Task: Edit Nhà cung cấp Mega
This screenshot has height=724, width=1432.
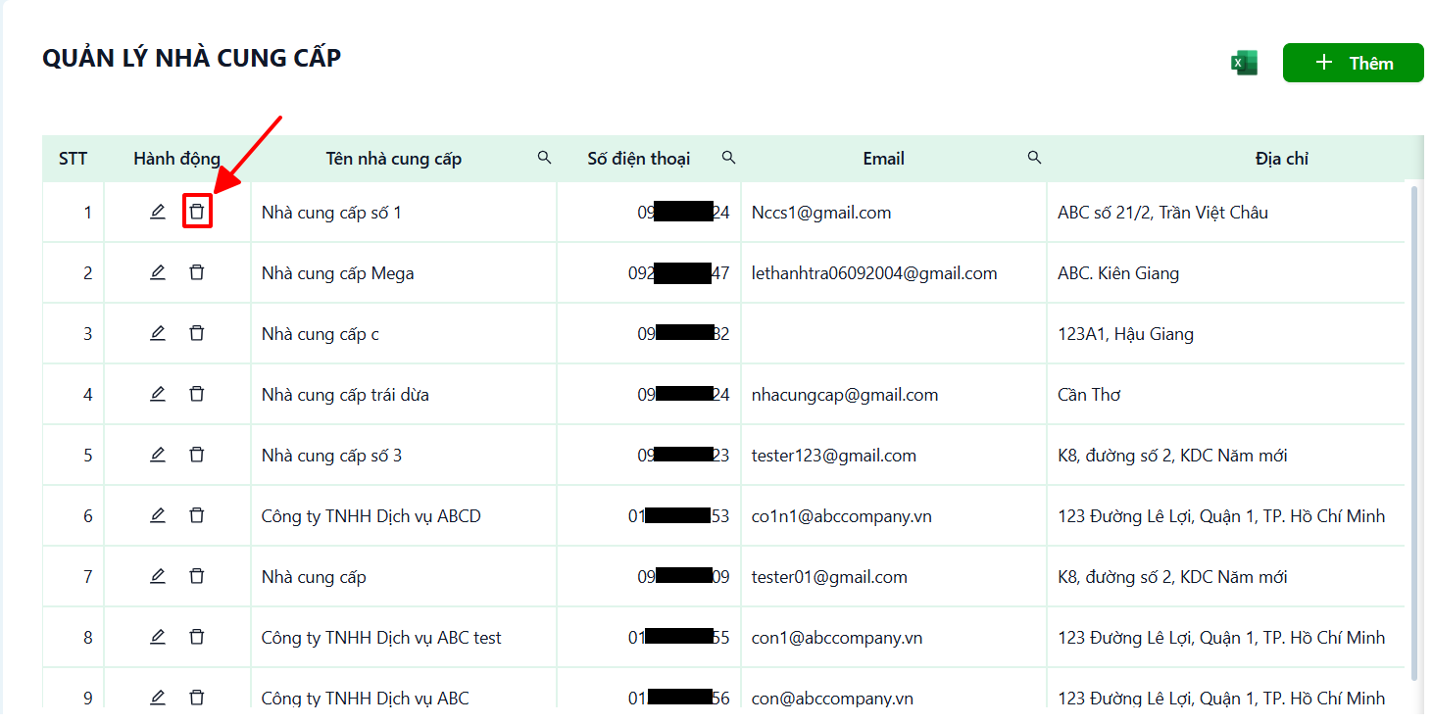Action: [158, 272]
